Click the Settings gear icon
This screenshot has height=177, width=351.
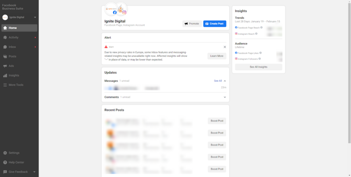5,153
